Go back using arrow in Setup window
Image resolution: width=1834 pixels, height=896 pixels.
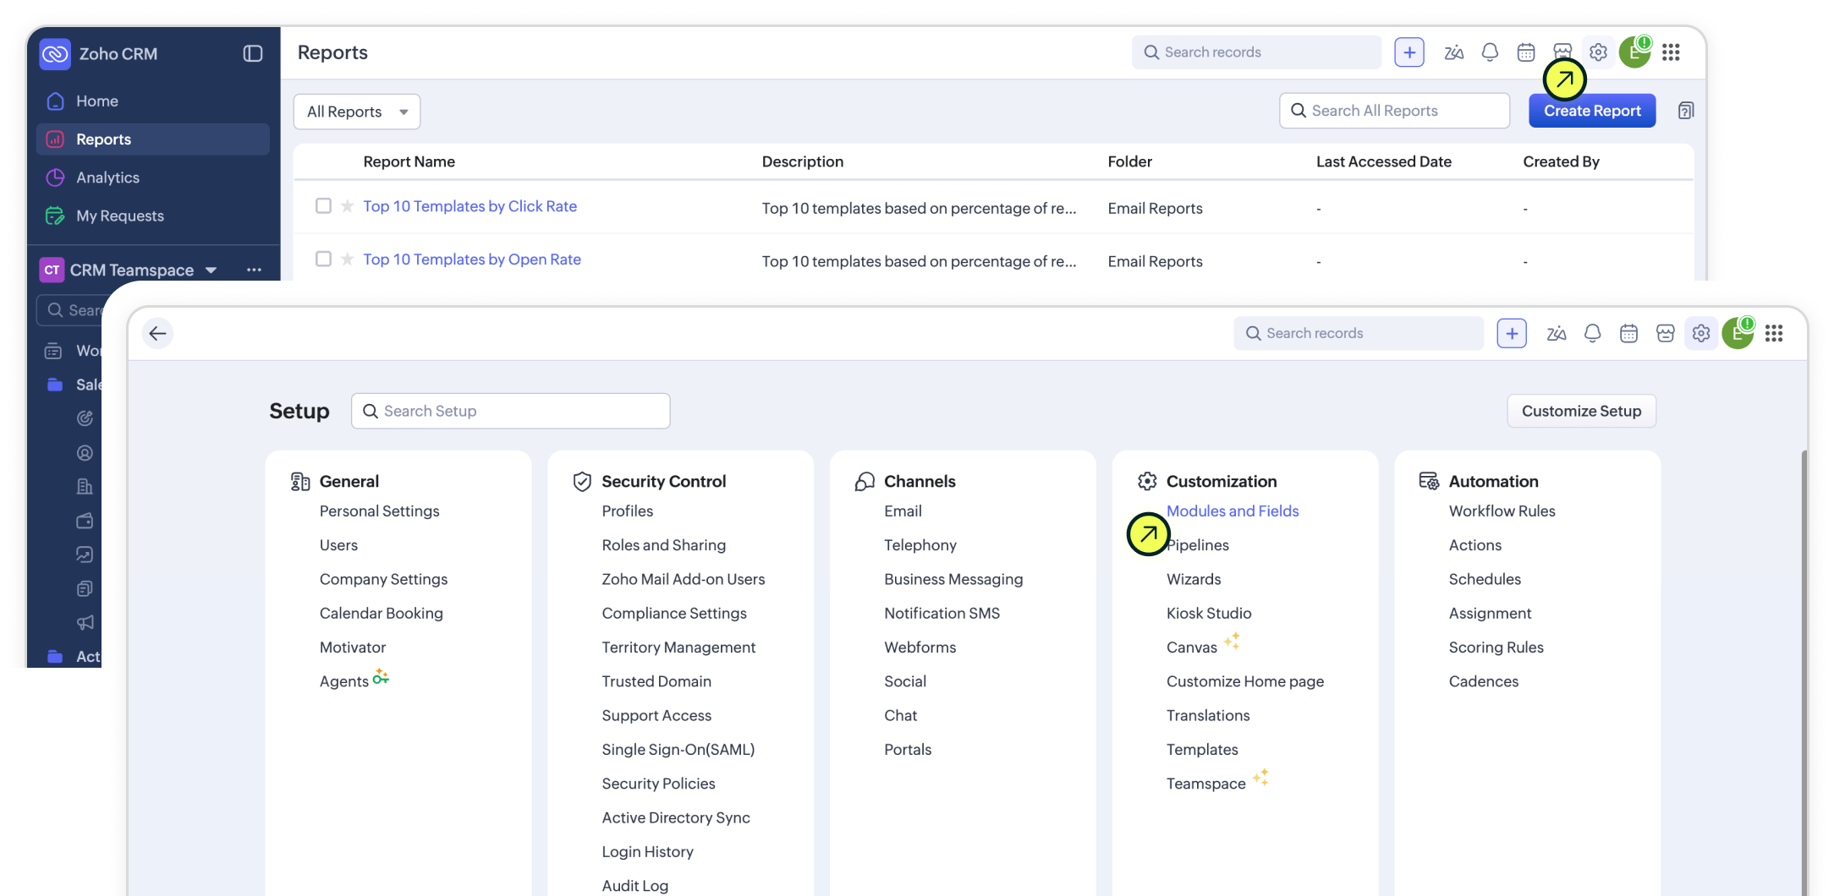point(157,333)
